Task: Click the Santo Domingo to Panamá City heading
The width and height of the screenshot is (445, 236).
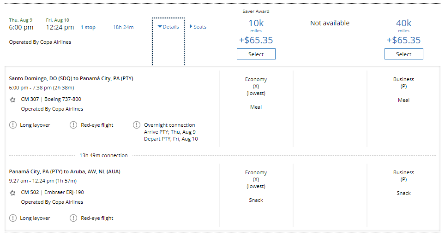Action: click(71, 78)
